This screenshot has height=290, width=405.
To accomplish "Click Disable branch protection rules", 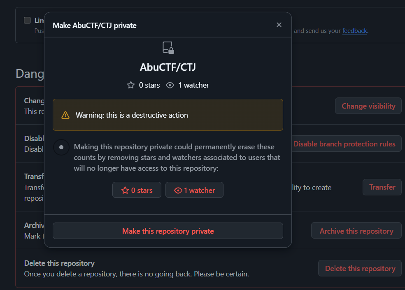I will click(x=344, y=144).
